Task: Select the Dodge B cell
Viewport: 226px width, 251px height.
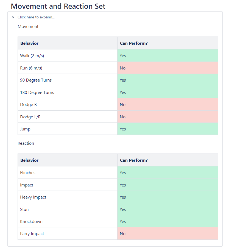Action: click(x=28, y=105)
